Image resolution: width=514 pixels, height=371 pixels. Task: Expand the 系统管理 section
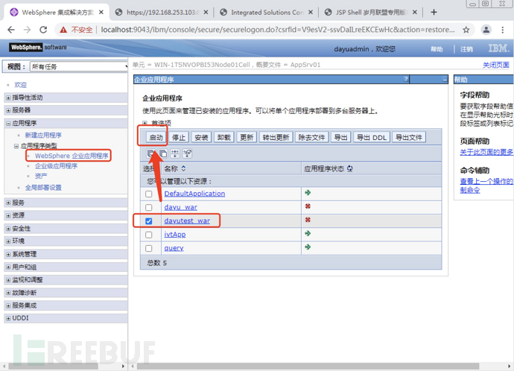8,254
